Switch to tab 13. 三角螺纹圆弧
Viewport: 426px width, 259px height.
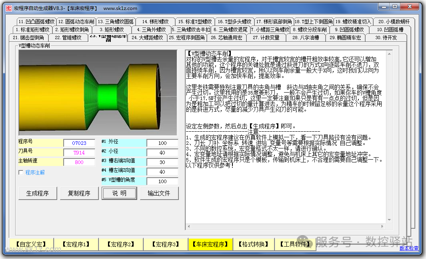click(116, 22)
